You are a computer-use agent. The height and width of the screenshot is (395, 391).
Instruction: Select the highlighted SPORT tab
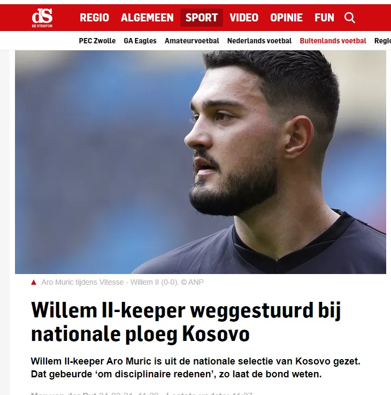pyautogui.click(x=202, y=18)
